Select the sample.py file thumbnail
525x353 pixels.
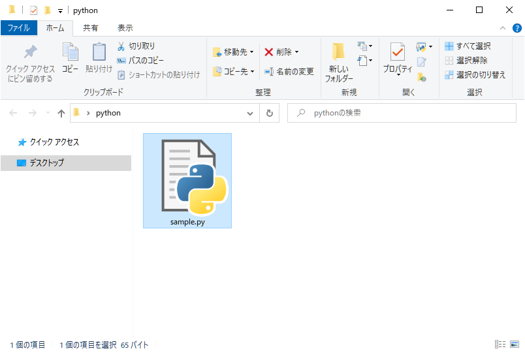pyautogui.click(x=187, y=180)
